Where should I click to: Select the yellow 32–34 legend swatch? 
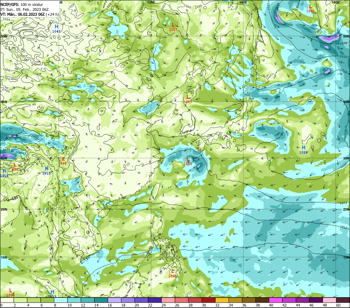(x=222, y=300)
